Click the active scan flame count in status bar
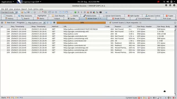177x99 pixels. coord(145,98)
